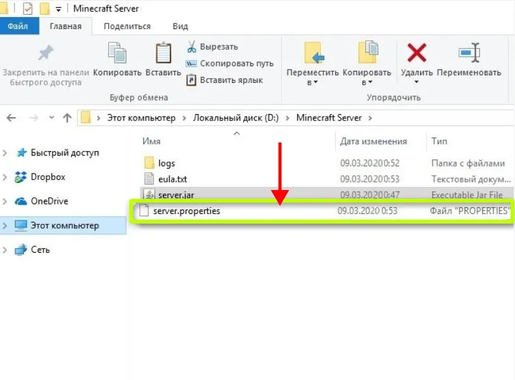Image resolution: width=515 pixels, height=380 pixels.
Task: Expand the OneDrive tree node
Action: click(x=4, y=201)
